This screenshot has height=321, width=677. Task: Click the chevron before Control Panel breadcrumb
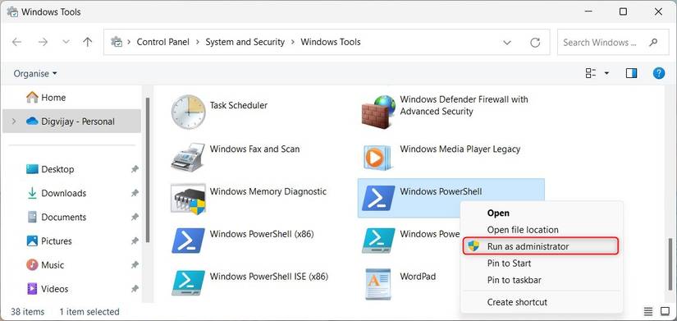click(x=129, y=42)
